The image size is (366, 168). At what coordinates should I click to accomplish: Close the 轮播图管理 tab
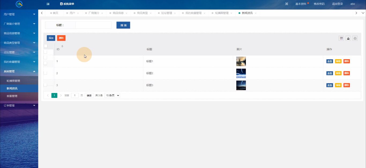(x=231, y=13)
